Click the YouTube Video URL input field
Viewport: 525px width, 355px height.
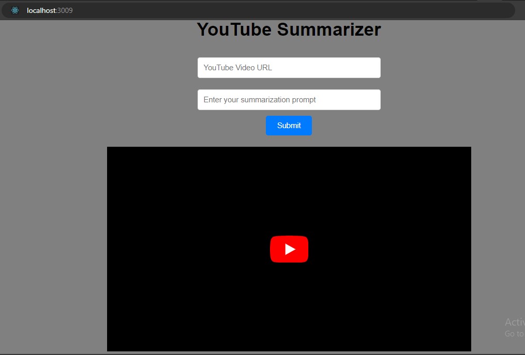click(289, 68)
